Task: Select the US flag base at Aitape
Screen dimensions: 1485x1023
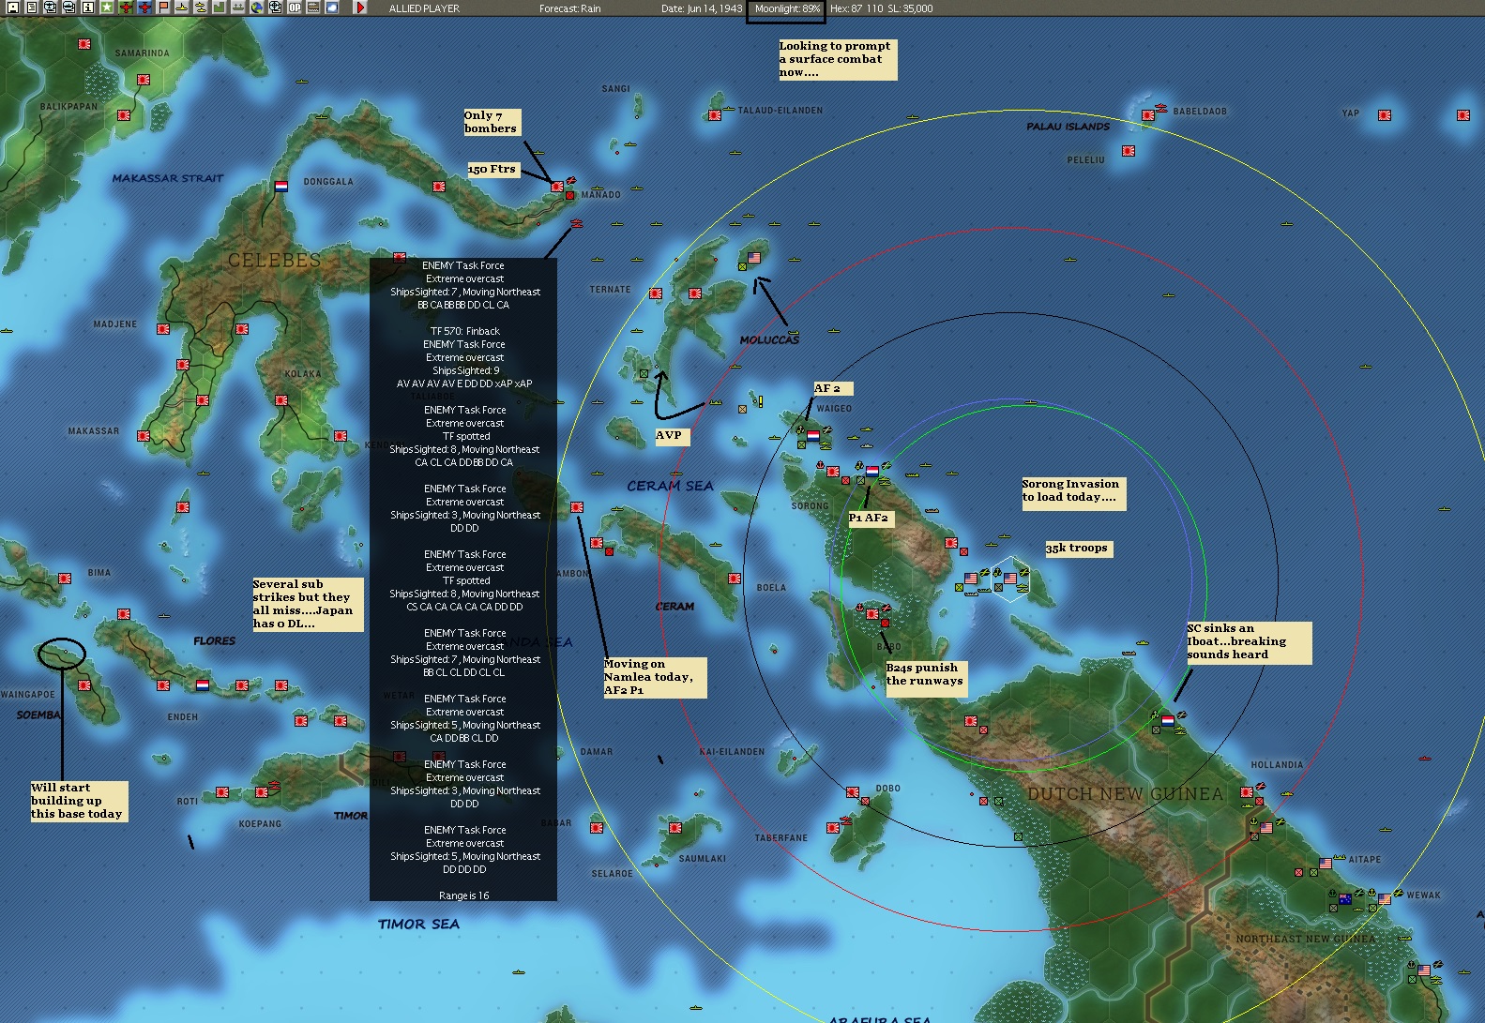Action: click(x=1325, y=863)
